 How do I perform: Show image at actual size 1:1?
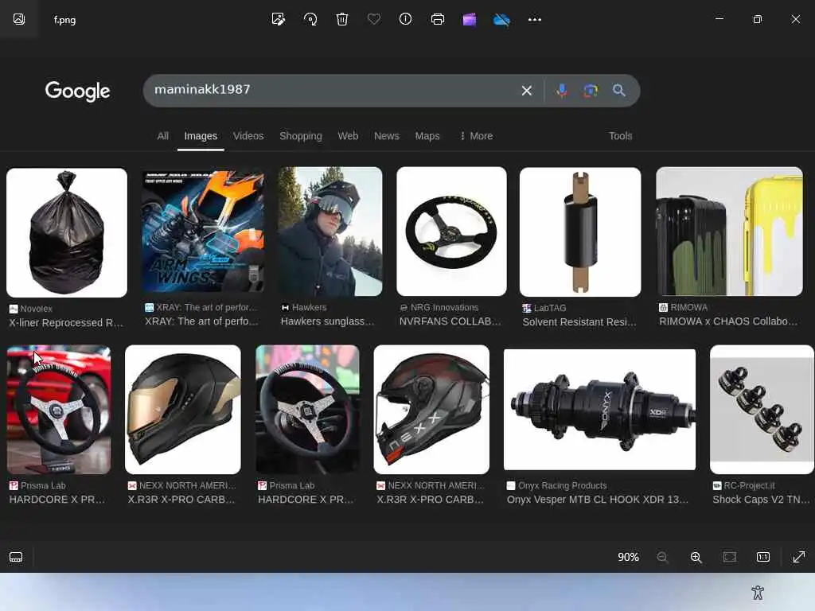click(763, 557)
